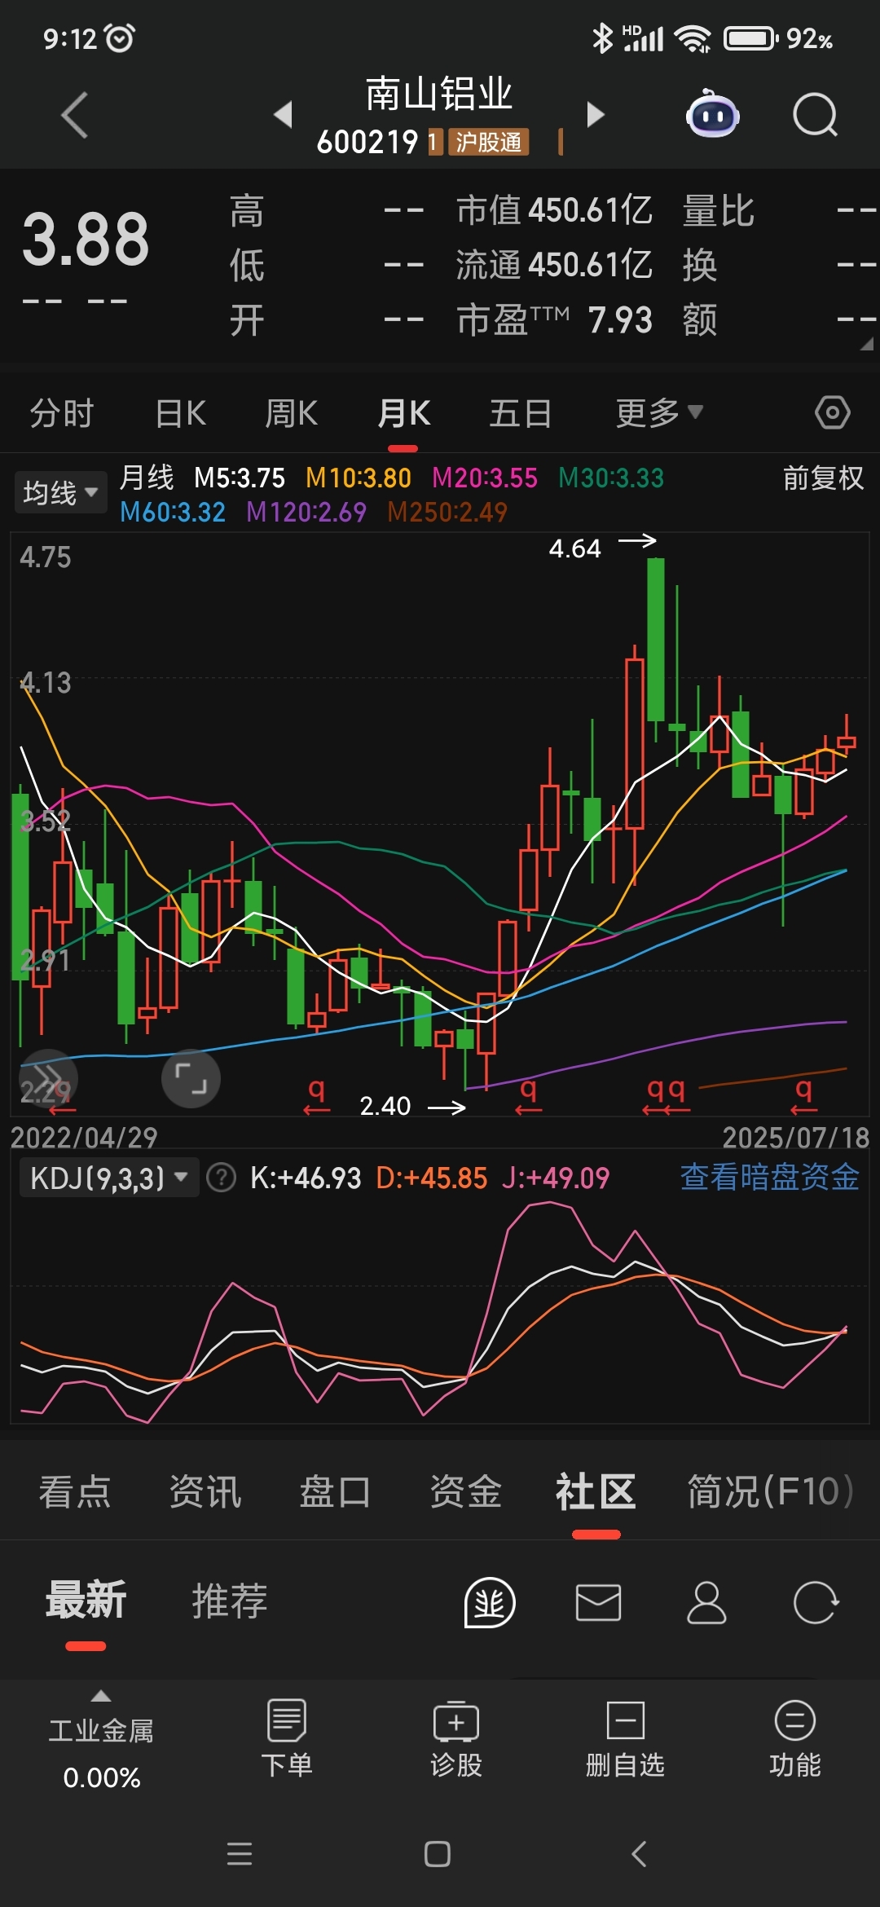Open the user profile icon
This screenshot has width=880, height=1907.
click(x=706, y=1602)
